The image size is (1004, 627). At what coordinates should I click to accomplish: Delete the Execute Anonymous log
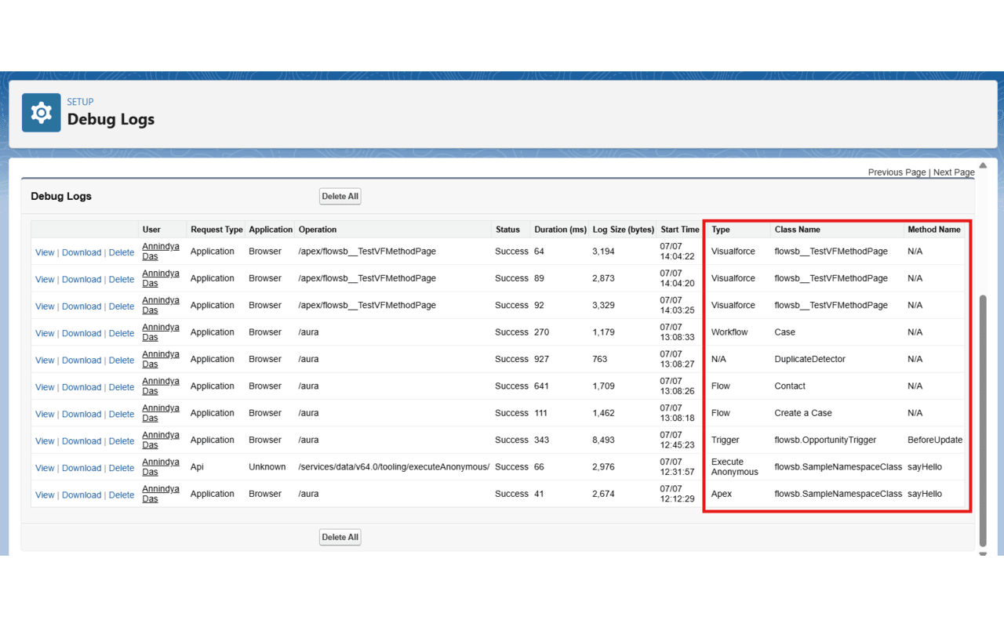point(122,468)
